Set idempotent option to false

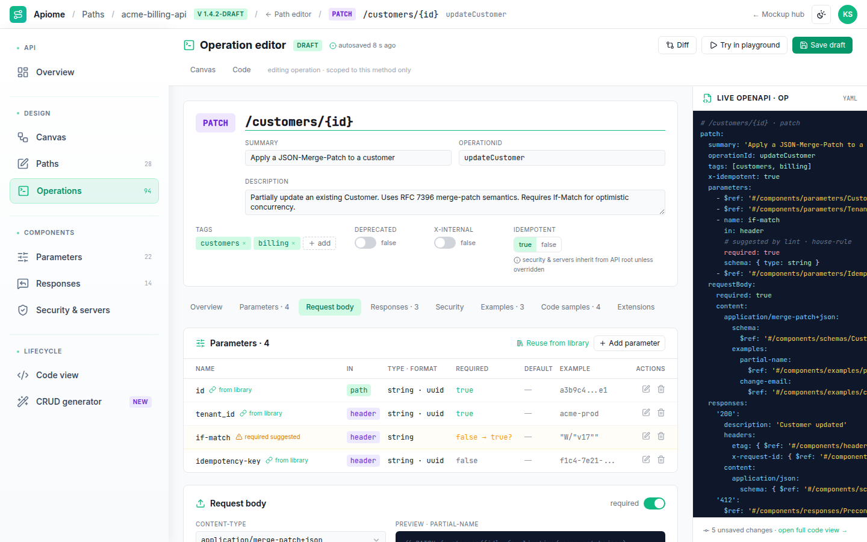click(548, 245)
